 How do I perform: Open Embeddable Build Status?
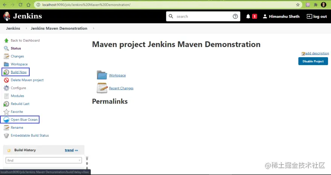tap(30, 135)
